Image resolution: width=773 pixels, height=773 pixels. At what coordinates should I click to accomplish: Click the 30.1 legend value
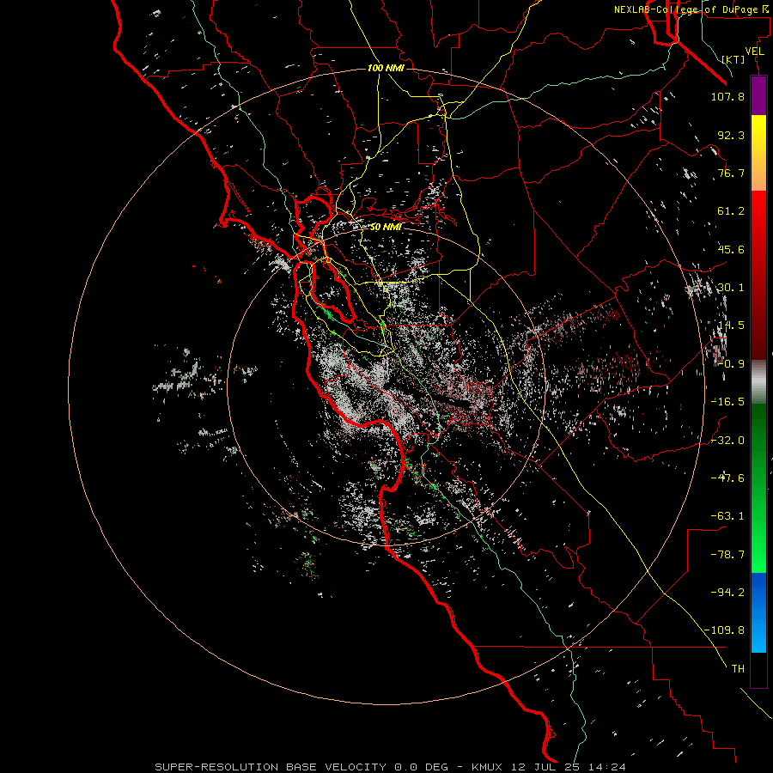pos(731,288)
